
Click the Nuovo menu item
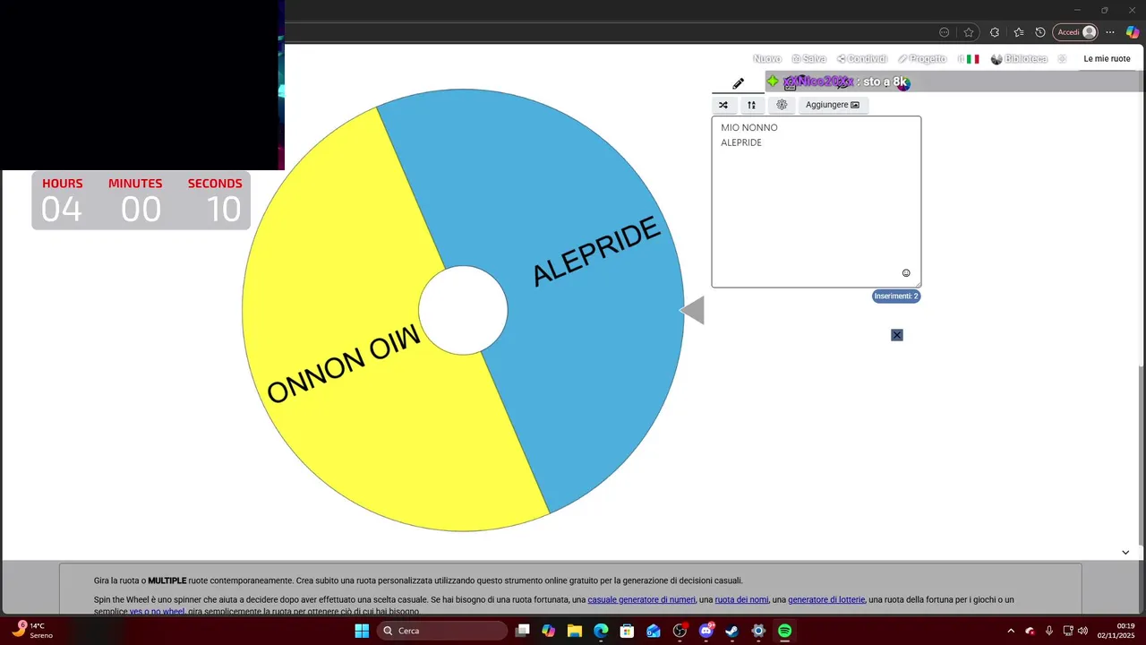[767, 59]
